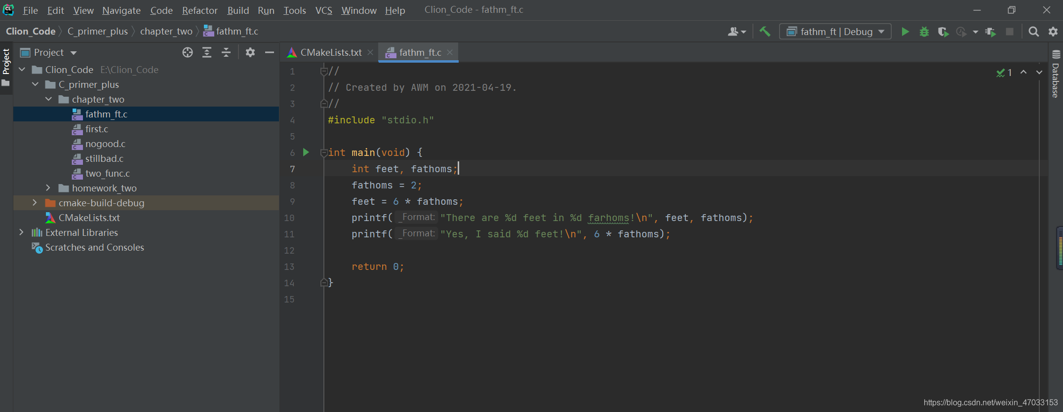
Task: Open the fathm_ft | Debug configuration dropdown
Action: point(835,32)
